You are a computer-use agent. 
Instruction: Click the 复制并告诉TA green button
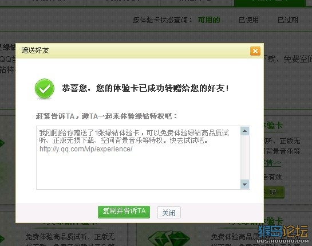click(x=124, y=212)
